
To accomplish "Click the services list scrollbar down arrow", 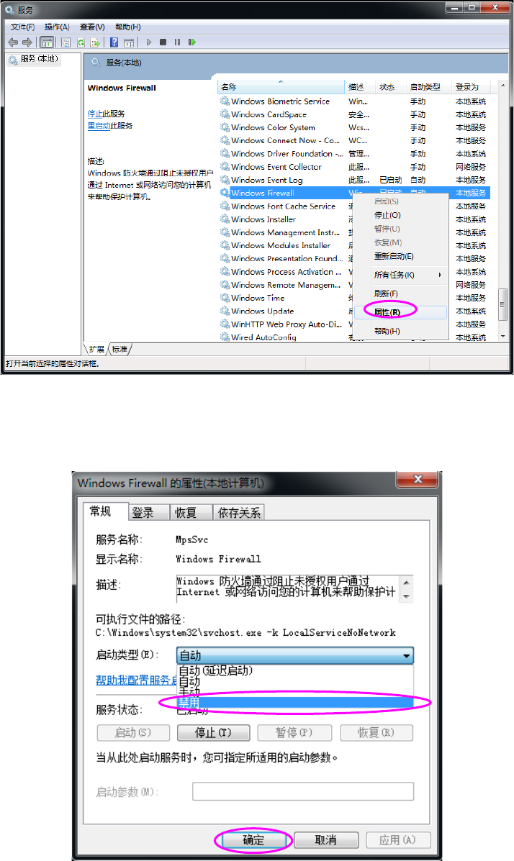I will pos(502,336).
